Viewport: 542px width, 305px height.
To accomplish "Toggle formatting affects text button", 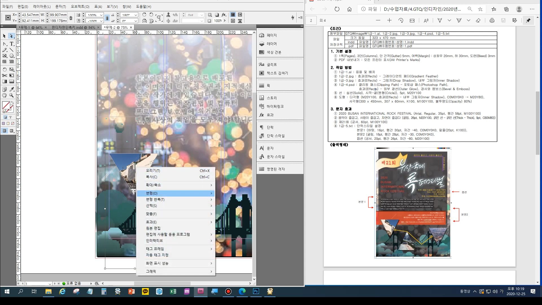I will 10,117.
